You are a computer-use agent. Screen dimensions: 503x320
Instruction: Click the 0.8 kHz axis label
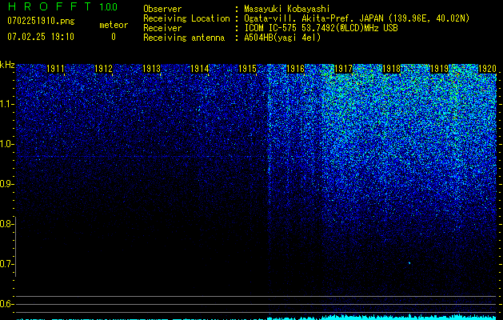click(x=6, y=224)
